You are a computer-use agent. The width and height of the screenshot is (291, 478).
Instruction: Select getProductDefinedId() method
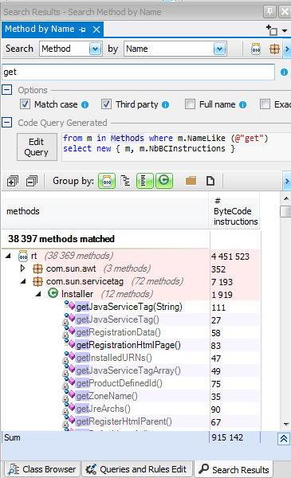[119, 383]
